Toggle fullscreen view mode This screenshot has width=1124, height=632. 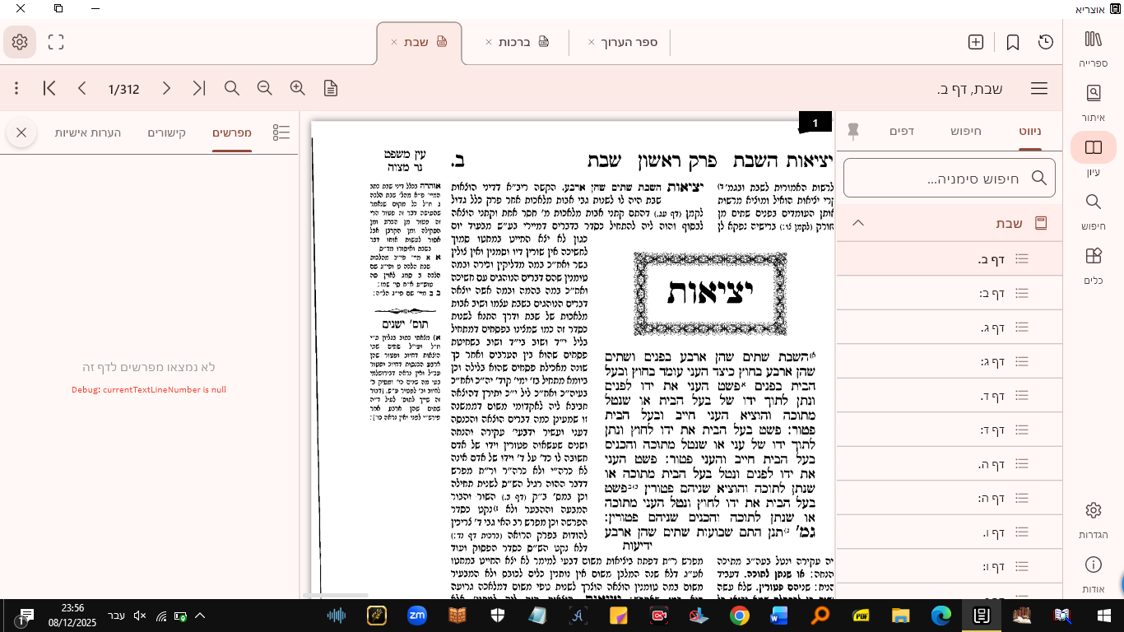[56, 42]
